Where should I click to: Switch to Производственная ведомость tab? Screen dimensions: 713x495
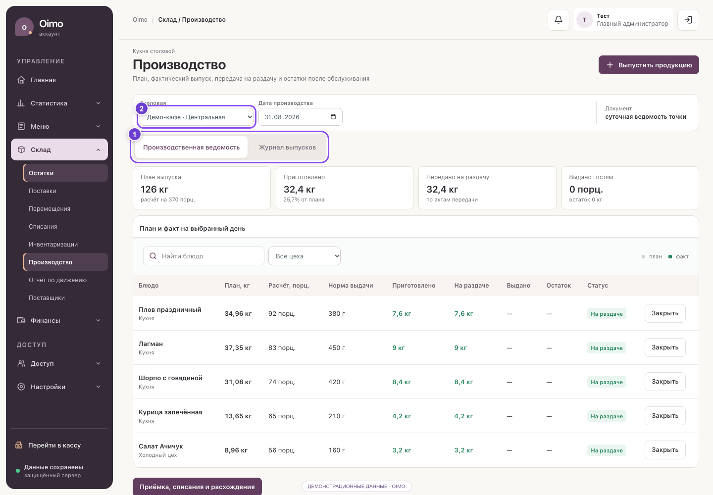pyautogui.click(x=191, y=147)
